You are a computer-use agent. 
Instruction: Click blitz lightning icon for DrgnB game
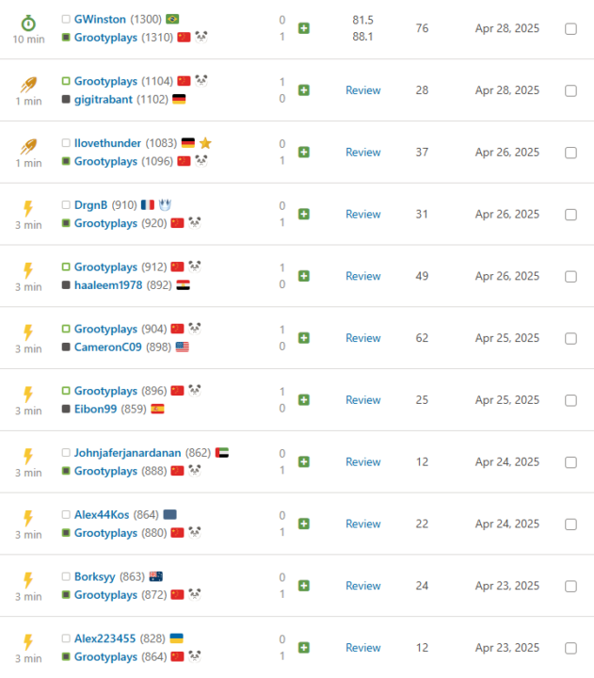coord(27,208)
